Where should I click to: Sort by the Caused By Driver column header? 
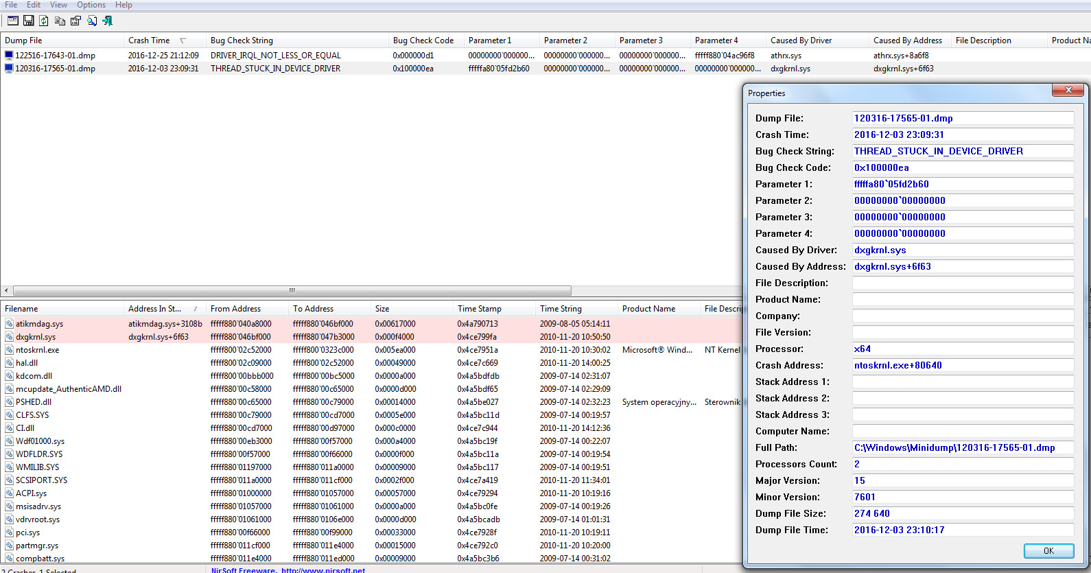[817, 40]
